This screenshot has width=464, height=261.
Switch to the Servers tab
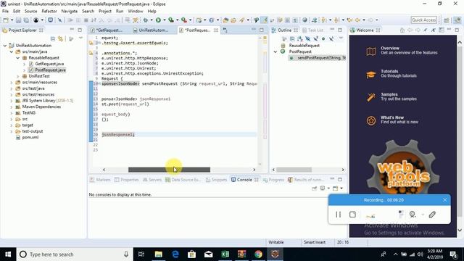coord(152,180)
